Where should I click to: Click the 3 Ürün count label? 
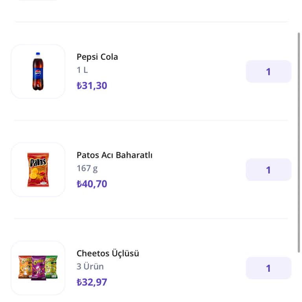point(90,267)
